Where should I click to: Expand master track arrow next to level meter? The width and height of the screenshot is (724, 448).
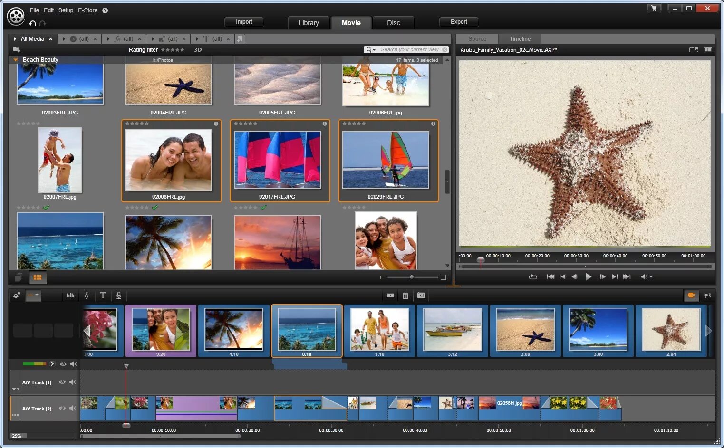pos(52,364)
